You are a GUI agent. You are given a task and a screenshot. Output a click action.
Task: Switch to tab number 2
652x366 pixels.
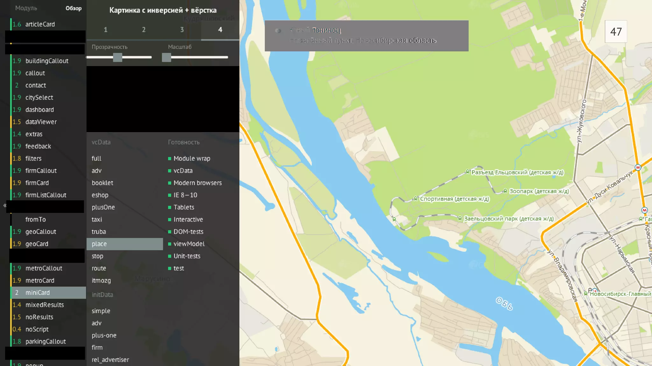(144, 30)
